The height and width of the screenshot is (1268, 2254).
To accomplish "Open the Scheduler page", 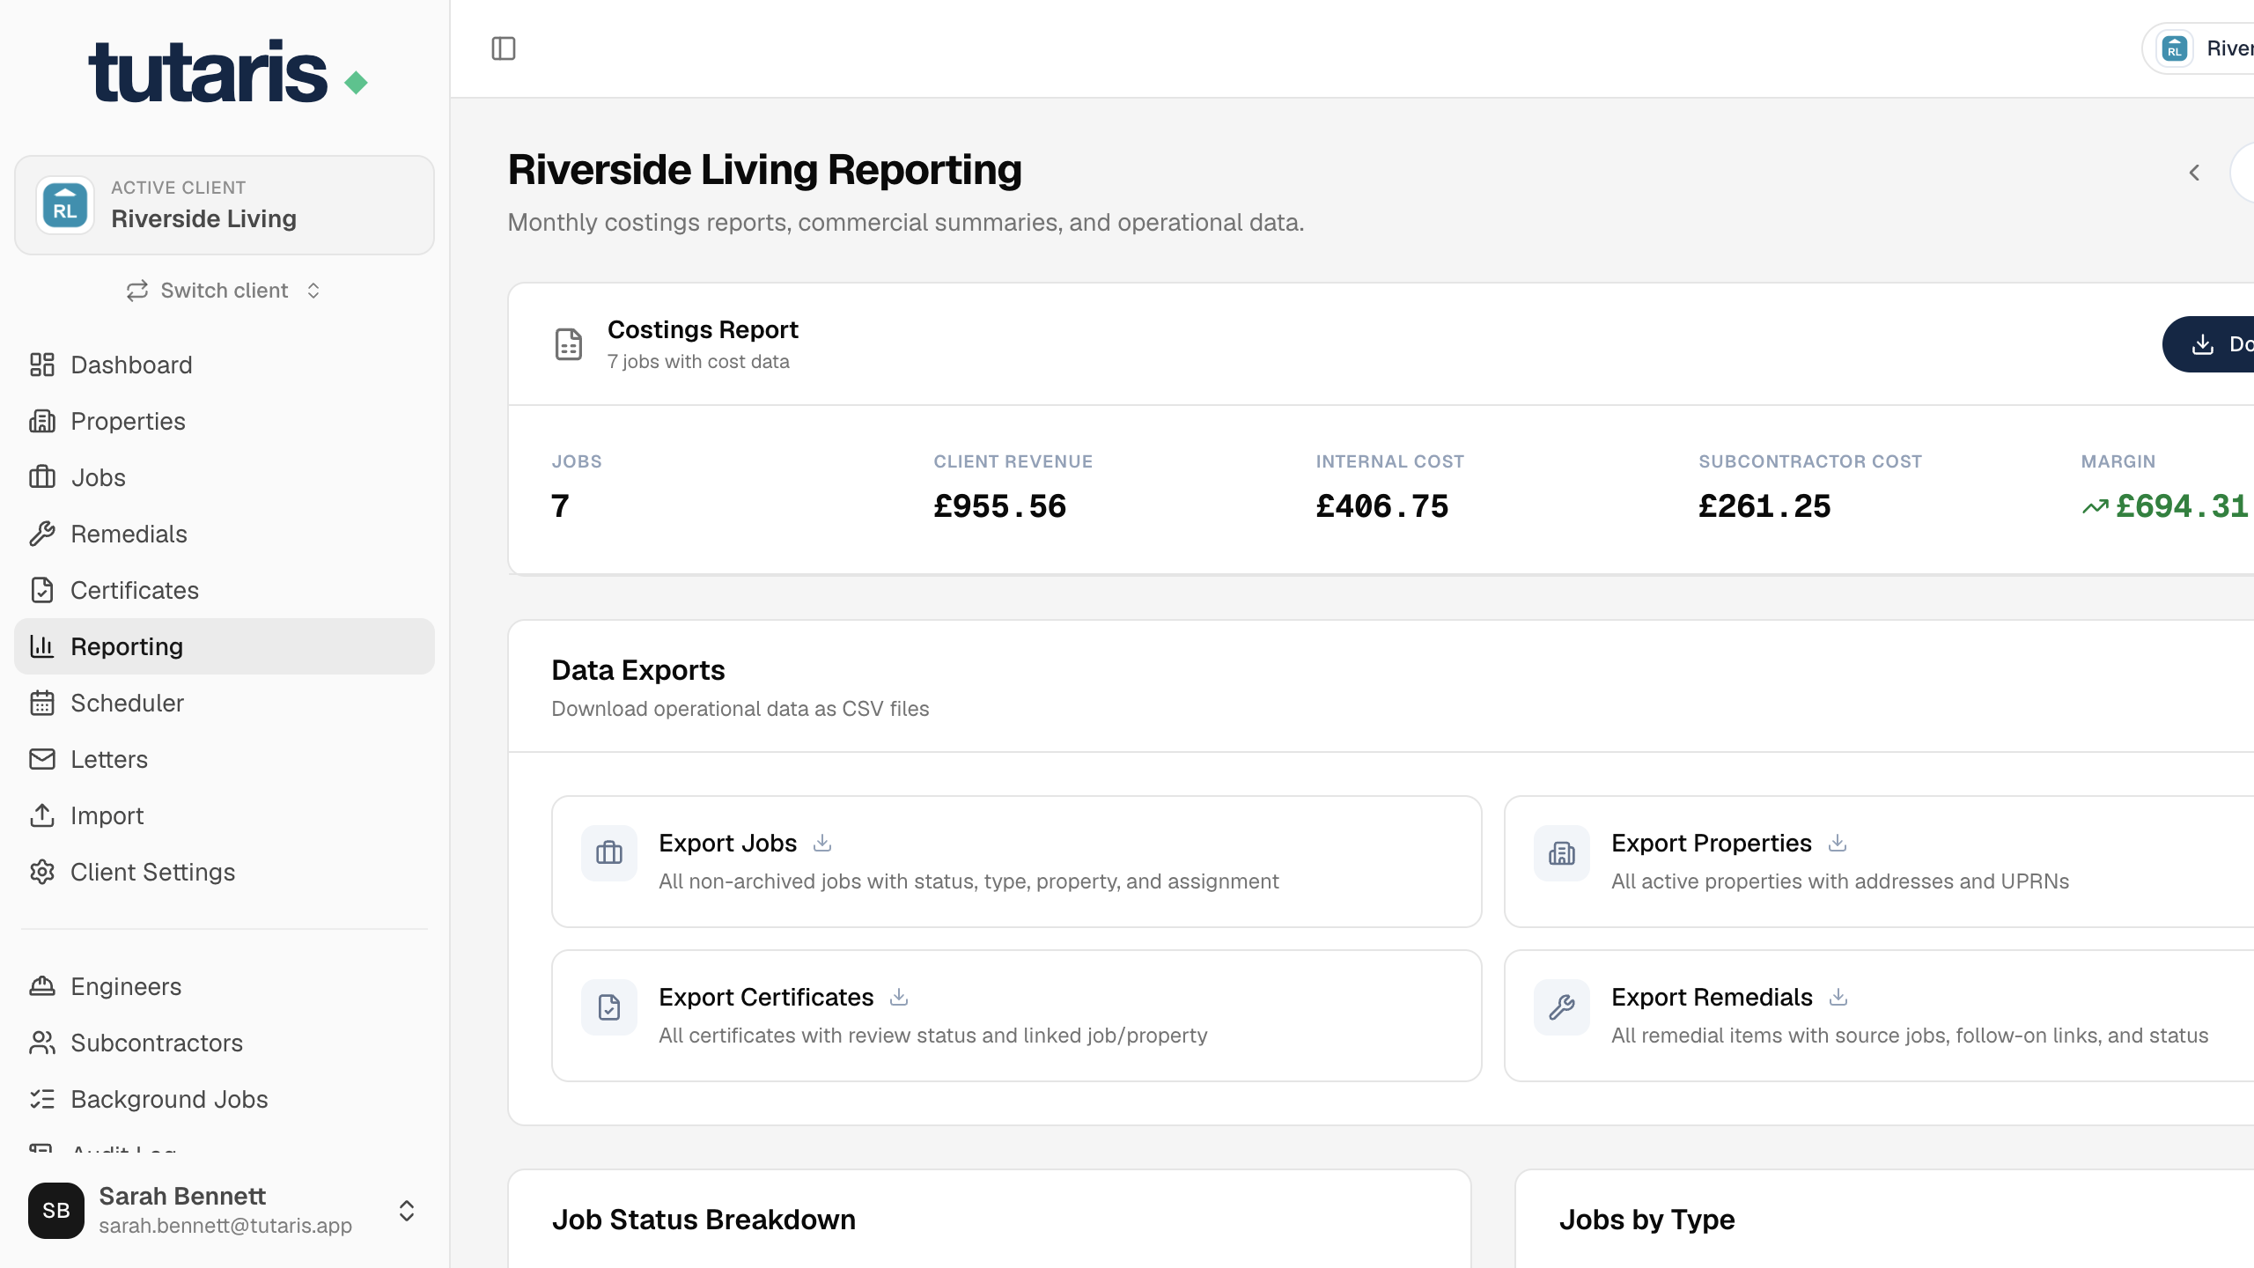I will [x=225, y=703].
